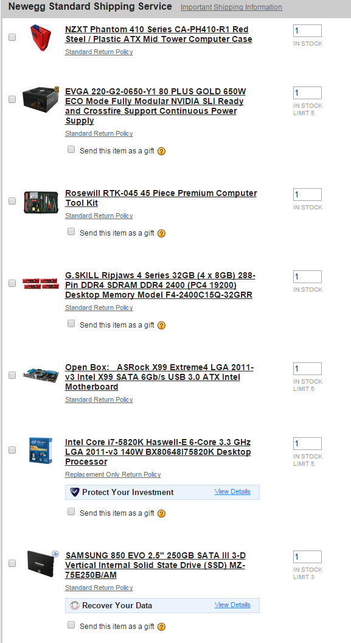Click the Recover Your Data icon
The height and width of the screenshot is (643, 351).
[x=75, y=605]
